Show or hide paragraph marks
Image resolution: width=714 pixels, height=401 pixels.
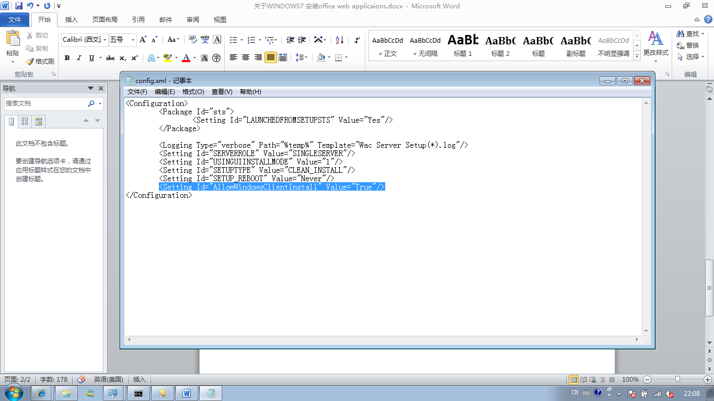coord(357,40)
